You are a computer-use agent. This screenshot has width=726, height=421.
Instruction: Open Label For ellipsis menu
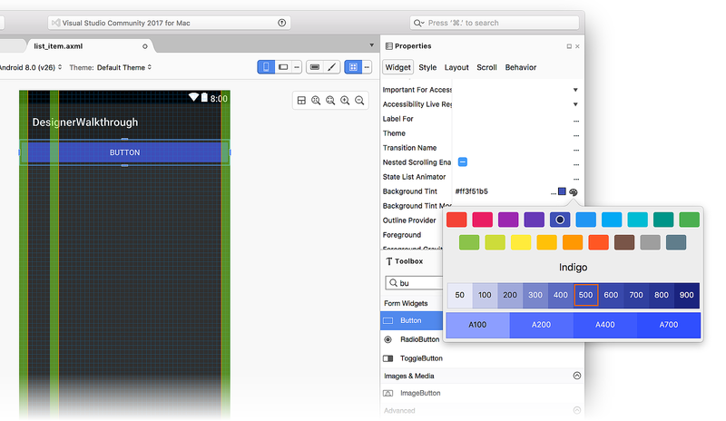576,121
